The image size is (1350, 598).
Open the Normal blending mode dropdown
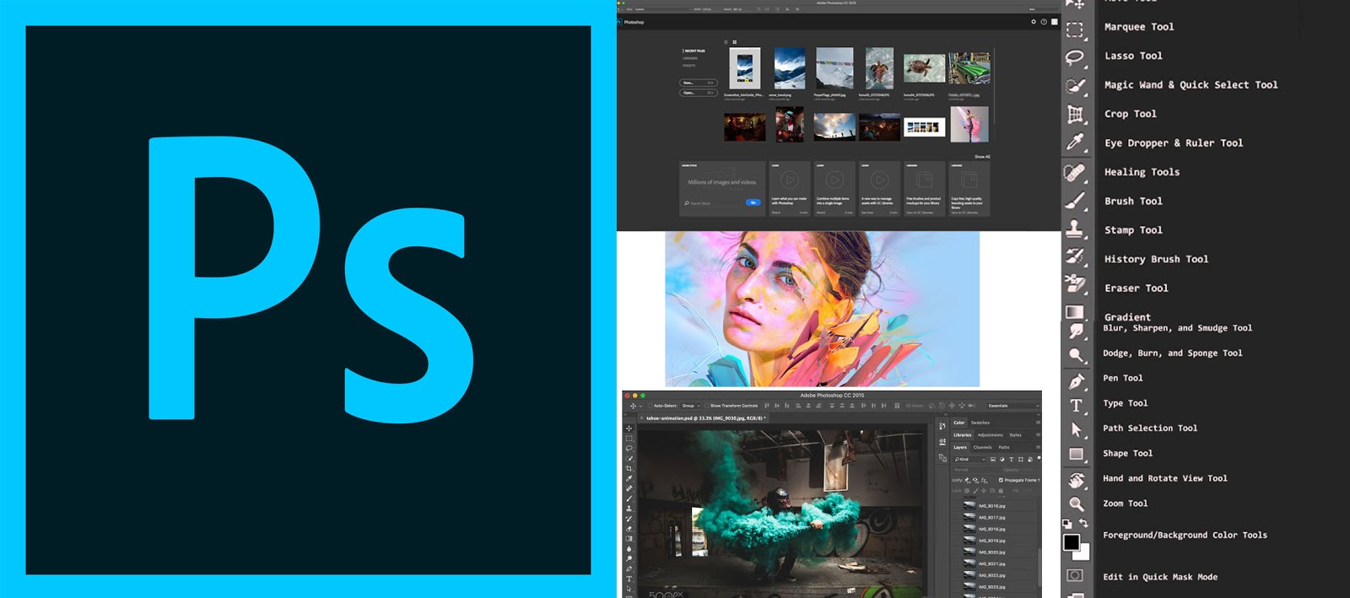point(977,470)
